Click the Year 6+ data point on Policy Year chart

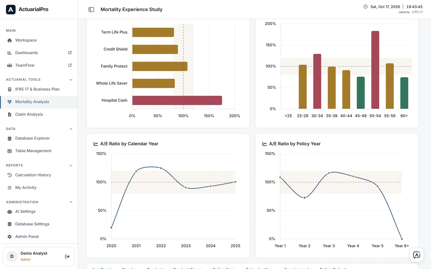[402, 239]
